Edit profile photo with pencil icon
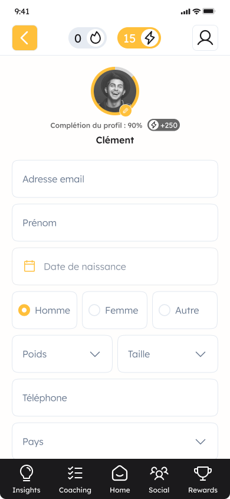This screenshot has height=499, width=230. pyautogui.click(x=126, y=111)
